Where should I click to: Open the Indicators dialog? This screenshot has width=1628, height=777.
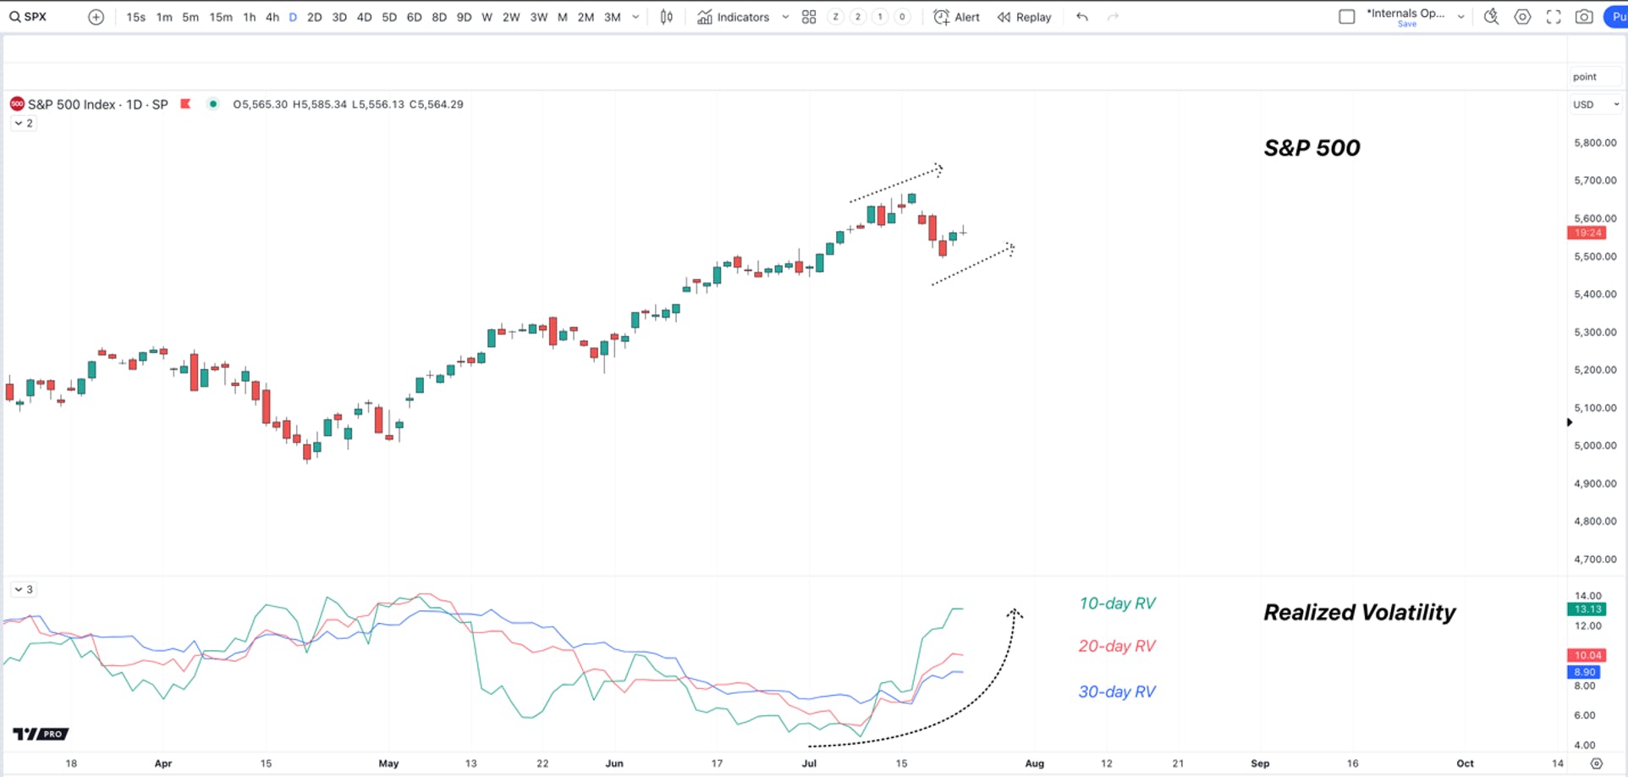(x=733, y=17)
